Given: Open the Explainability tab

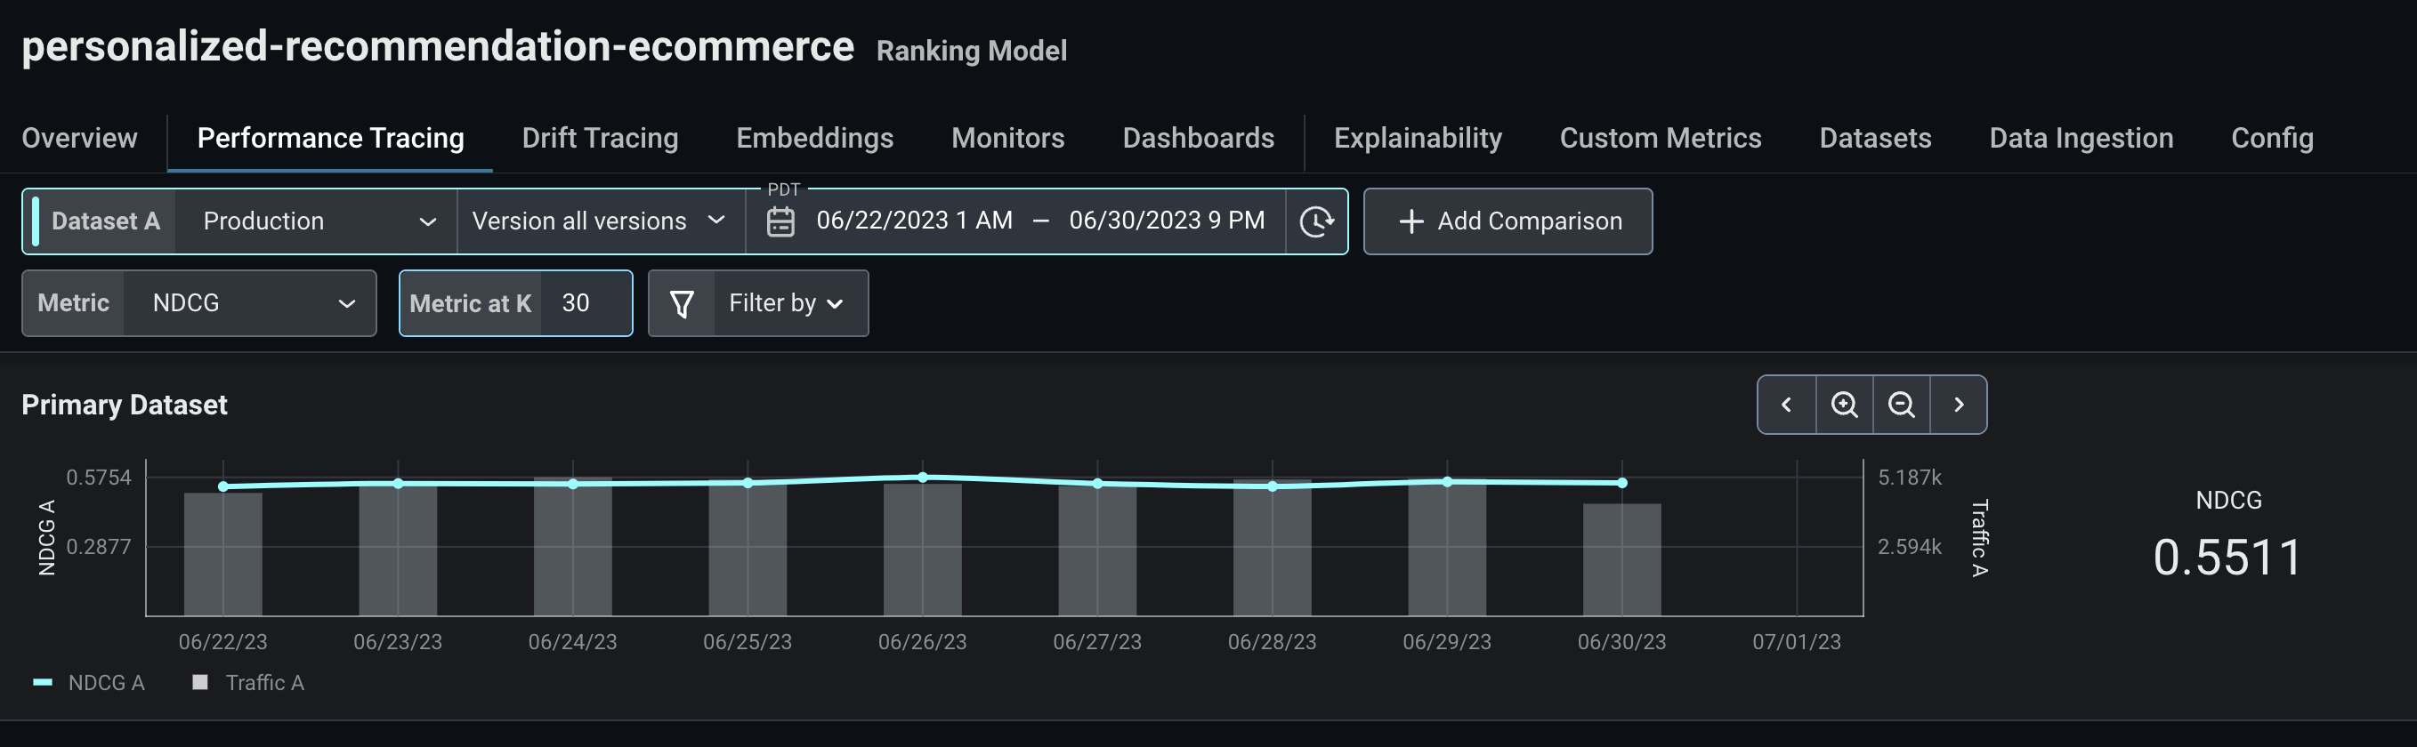Looking at the screenshot, I should (1418, 139).
